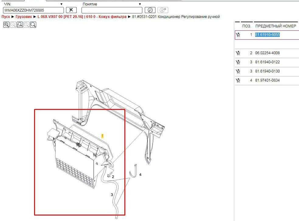This screenshot has height=221, width=299.
Task: Click the zoom in magnifier icon
Action: 6,25
